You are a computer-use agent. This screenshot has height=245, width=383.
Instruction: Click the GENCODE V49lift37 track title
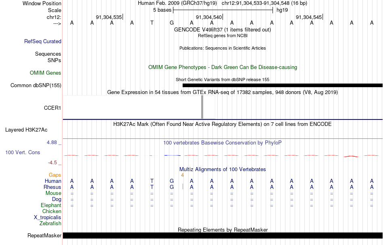point(222,29)
